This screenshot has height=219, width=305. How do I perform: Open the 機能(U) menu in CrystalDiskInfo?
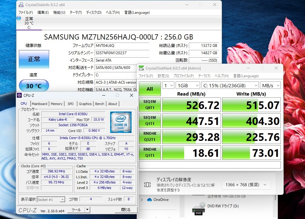coord(59,13)
